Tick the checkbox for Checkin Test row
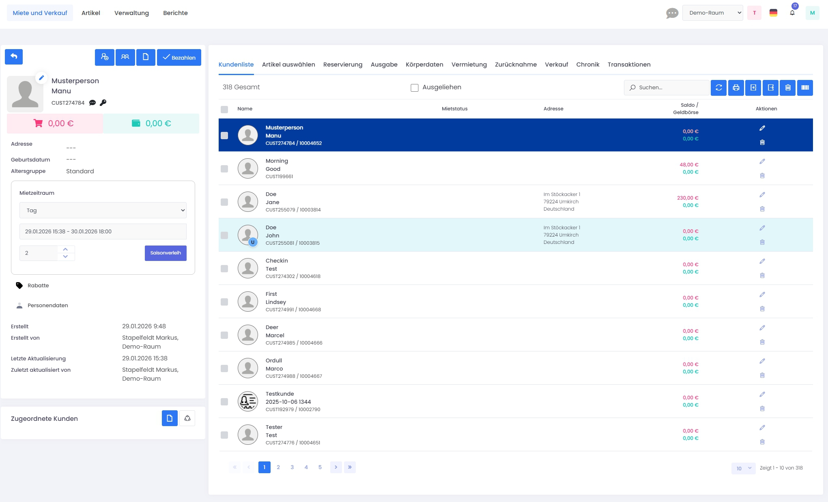Image resolution: width=828 pixels, height=502 pixels. coord(224,269)
